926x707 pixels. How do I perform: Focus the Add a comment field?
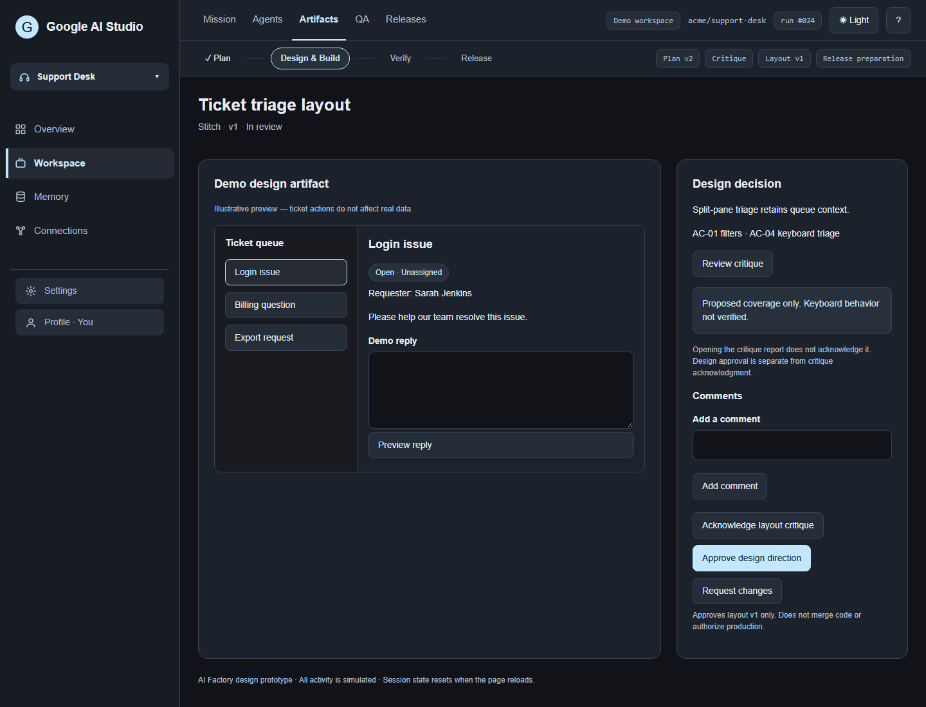(x=792, y=445)
